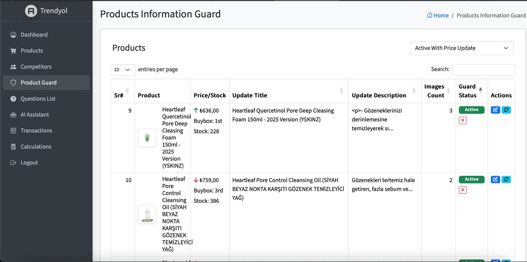Select Product Guard in sidebar

(46, 83)
